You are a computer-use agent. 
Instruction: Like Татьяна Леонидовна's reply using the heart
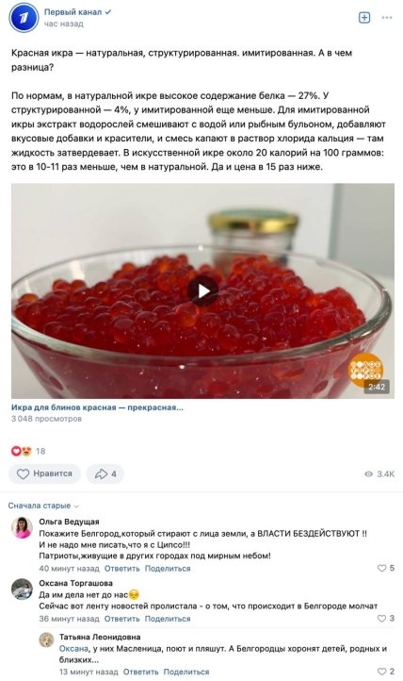click(381, 672)
